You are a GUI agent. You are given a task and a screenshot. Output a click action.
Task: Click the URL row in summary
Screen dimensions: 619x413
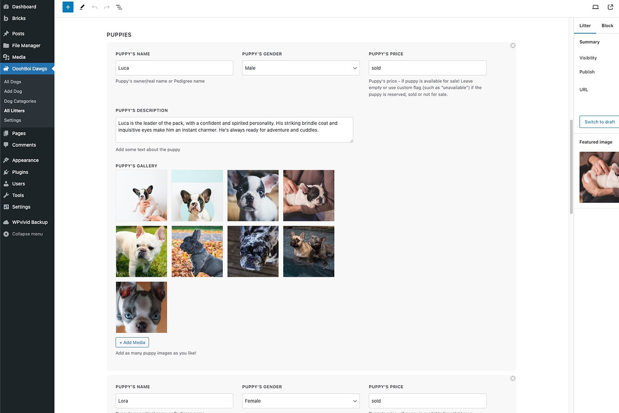(583, 89)
